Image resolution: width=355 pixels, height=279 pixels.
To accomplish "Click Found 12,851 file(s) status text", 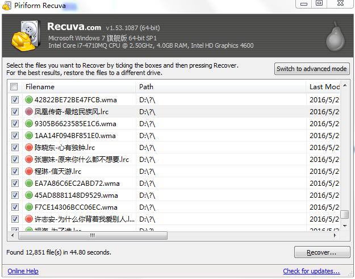I will pyautogui.click(x=59, y=252).
